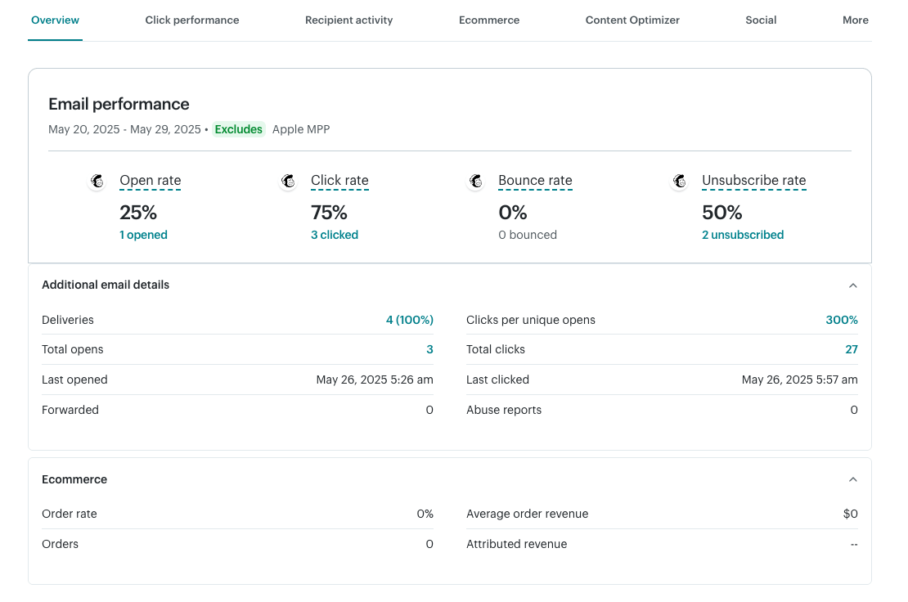Click the Total clicks '27' link

(852, 349)
